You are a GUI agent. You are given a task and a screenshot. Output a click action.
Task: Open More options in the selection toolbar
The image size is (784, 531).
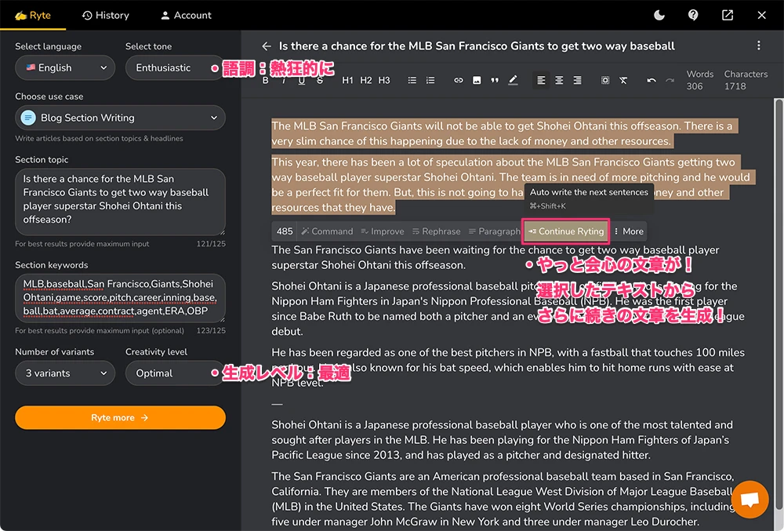coord(629,231)
